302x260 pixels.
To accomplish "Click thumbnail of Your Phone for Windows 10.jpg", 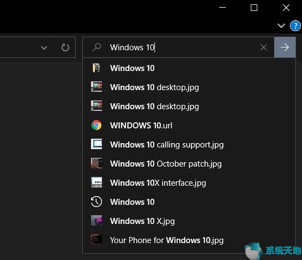I will 96,240.
